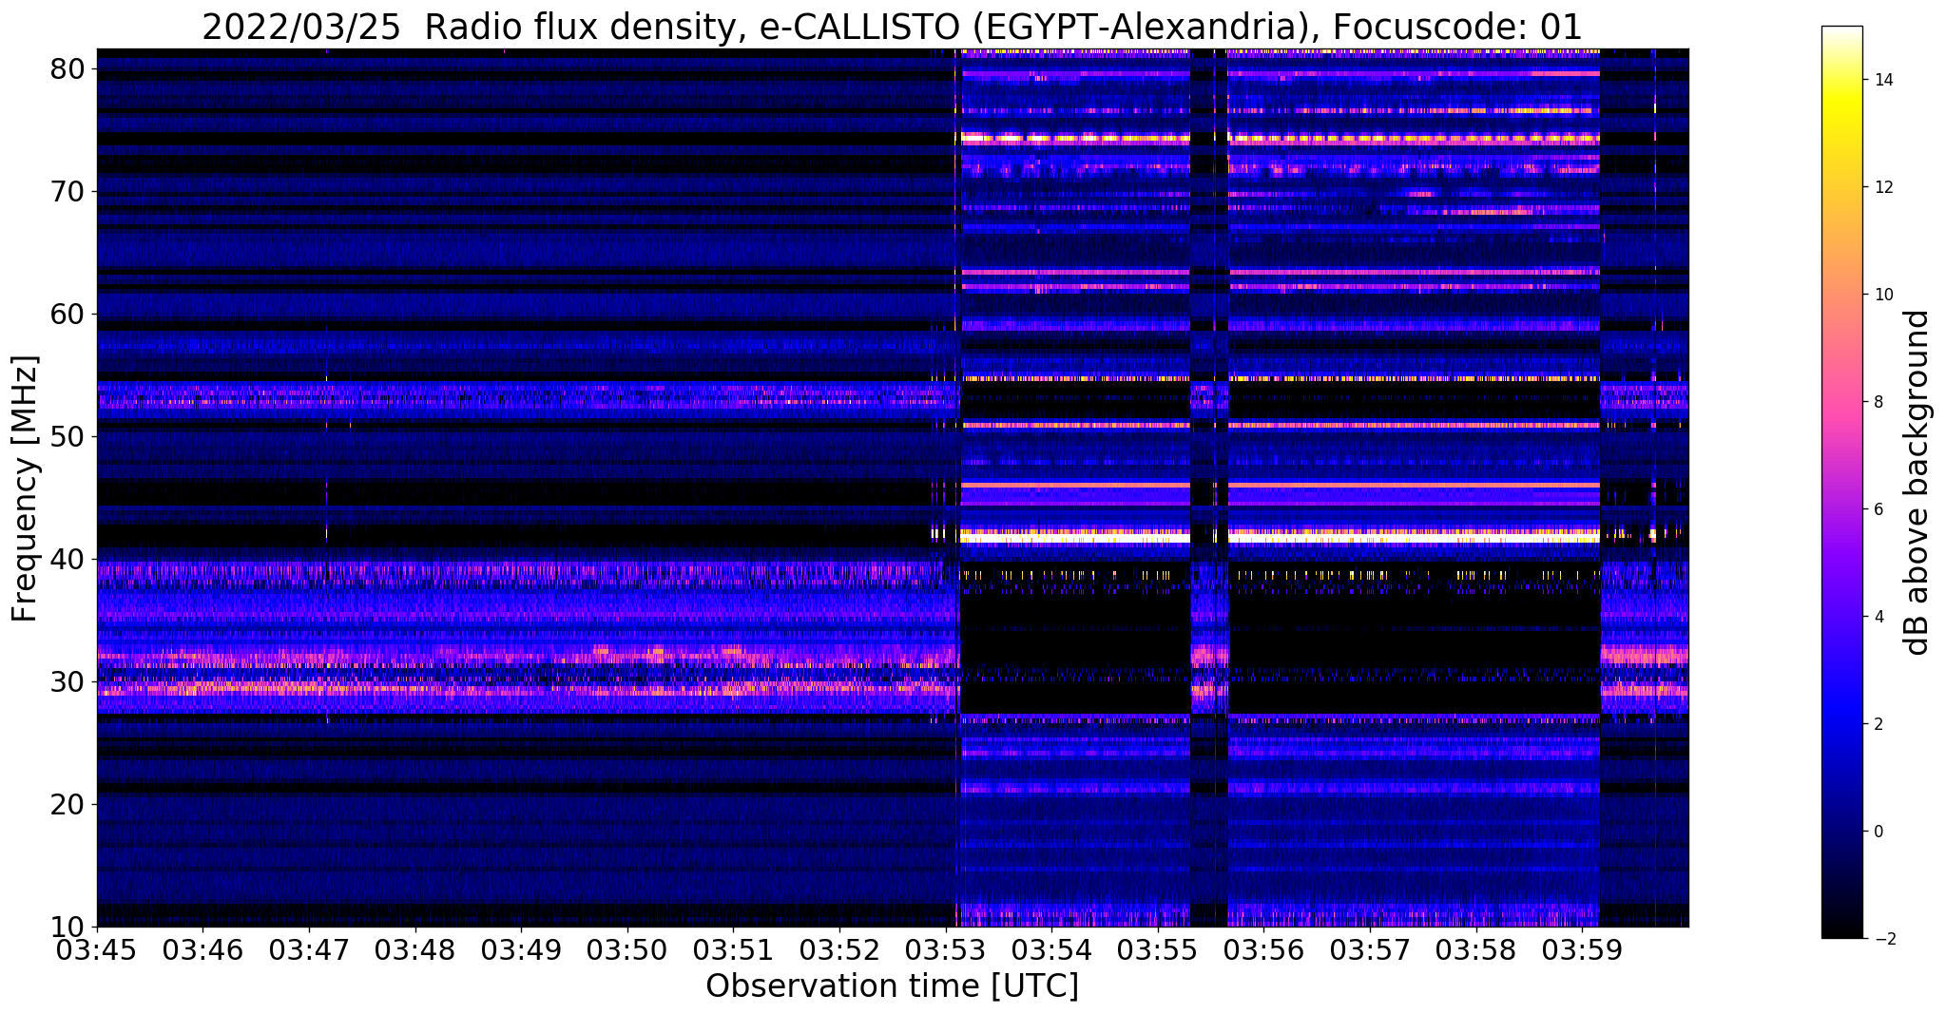Click the 03:54 time tick label
Screen dimensions: 1946x1014
click(1051, 951)
